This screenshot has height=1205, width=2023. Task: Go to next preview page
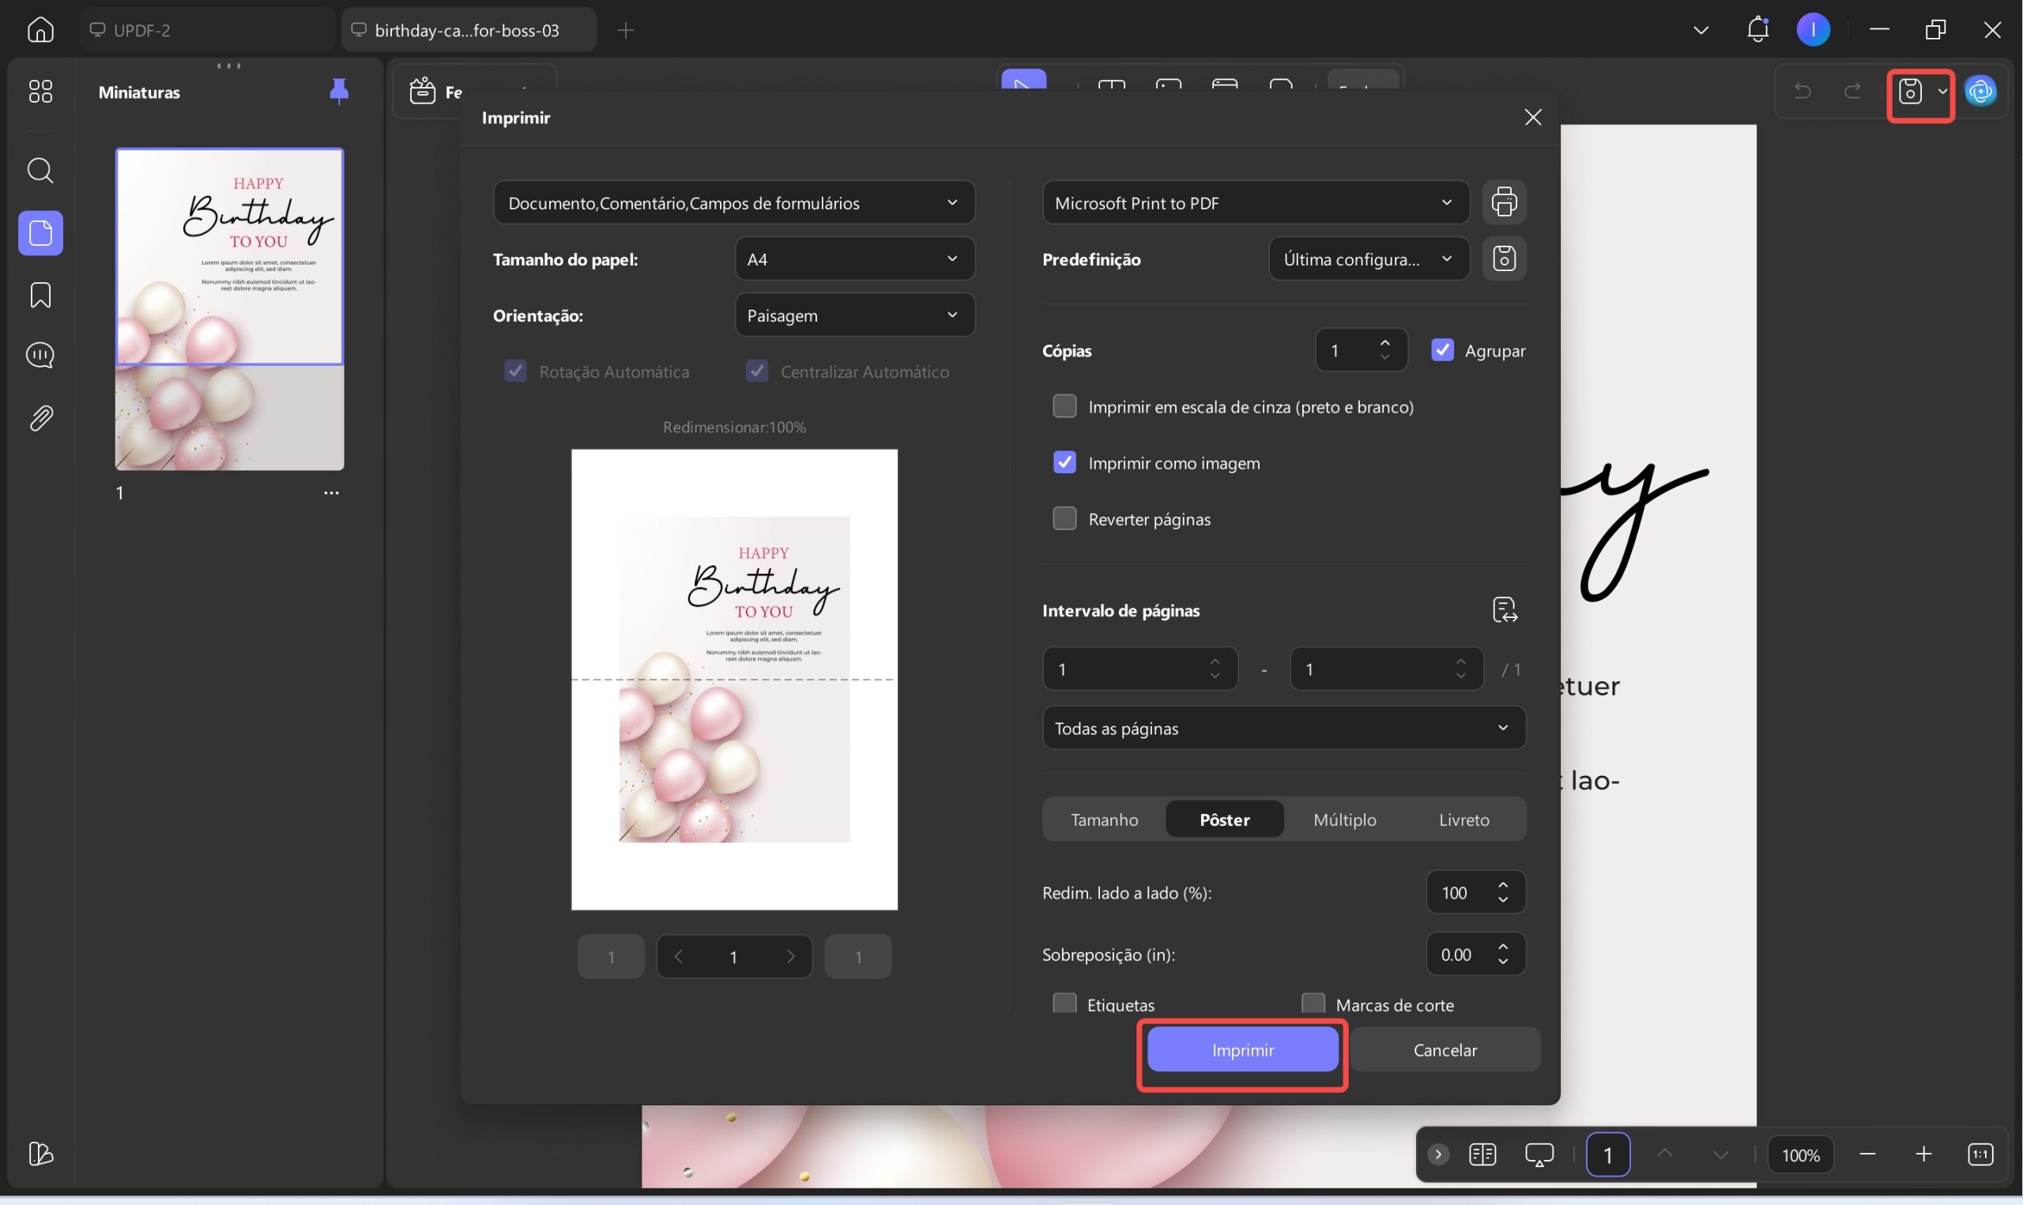pyautogui.click(x=791, y=957)
